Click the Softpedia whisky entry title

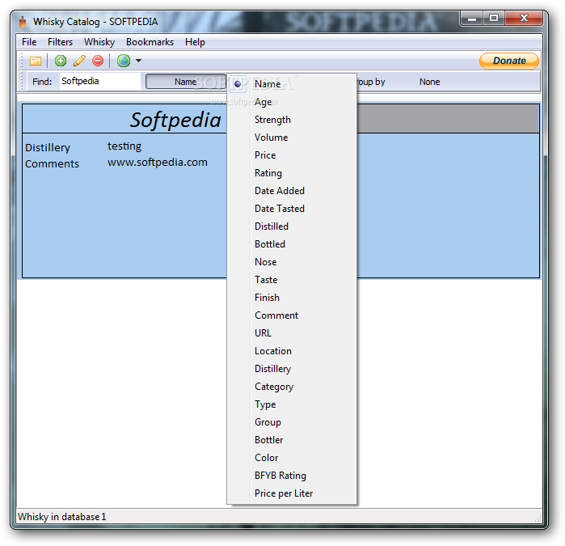tap(175, 120)
